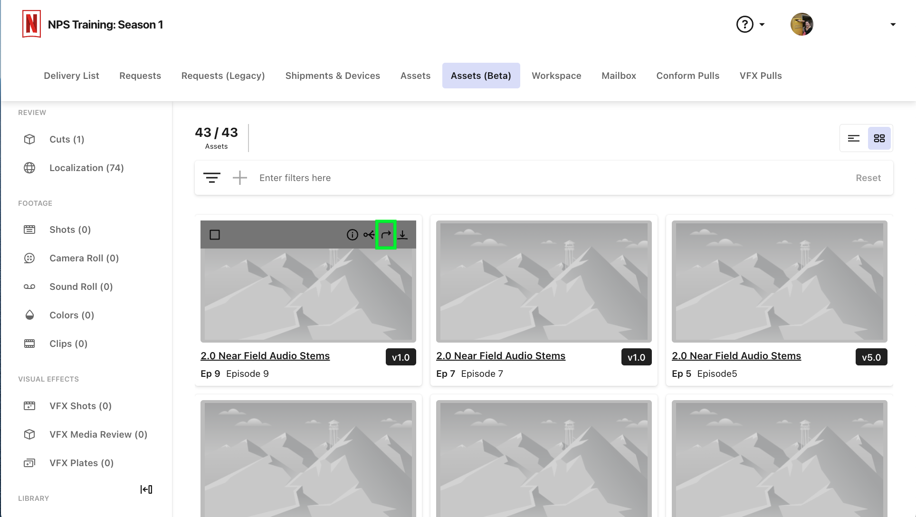Click the Reset filters button
The height and width of the screenshot is (517, 916).
coord(868,177)
